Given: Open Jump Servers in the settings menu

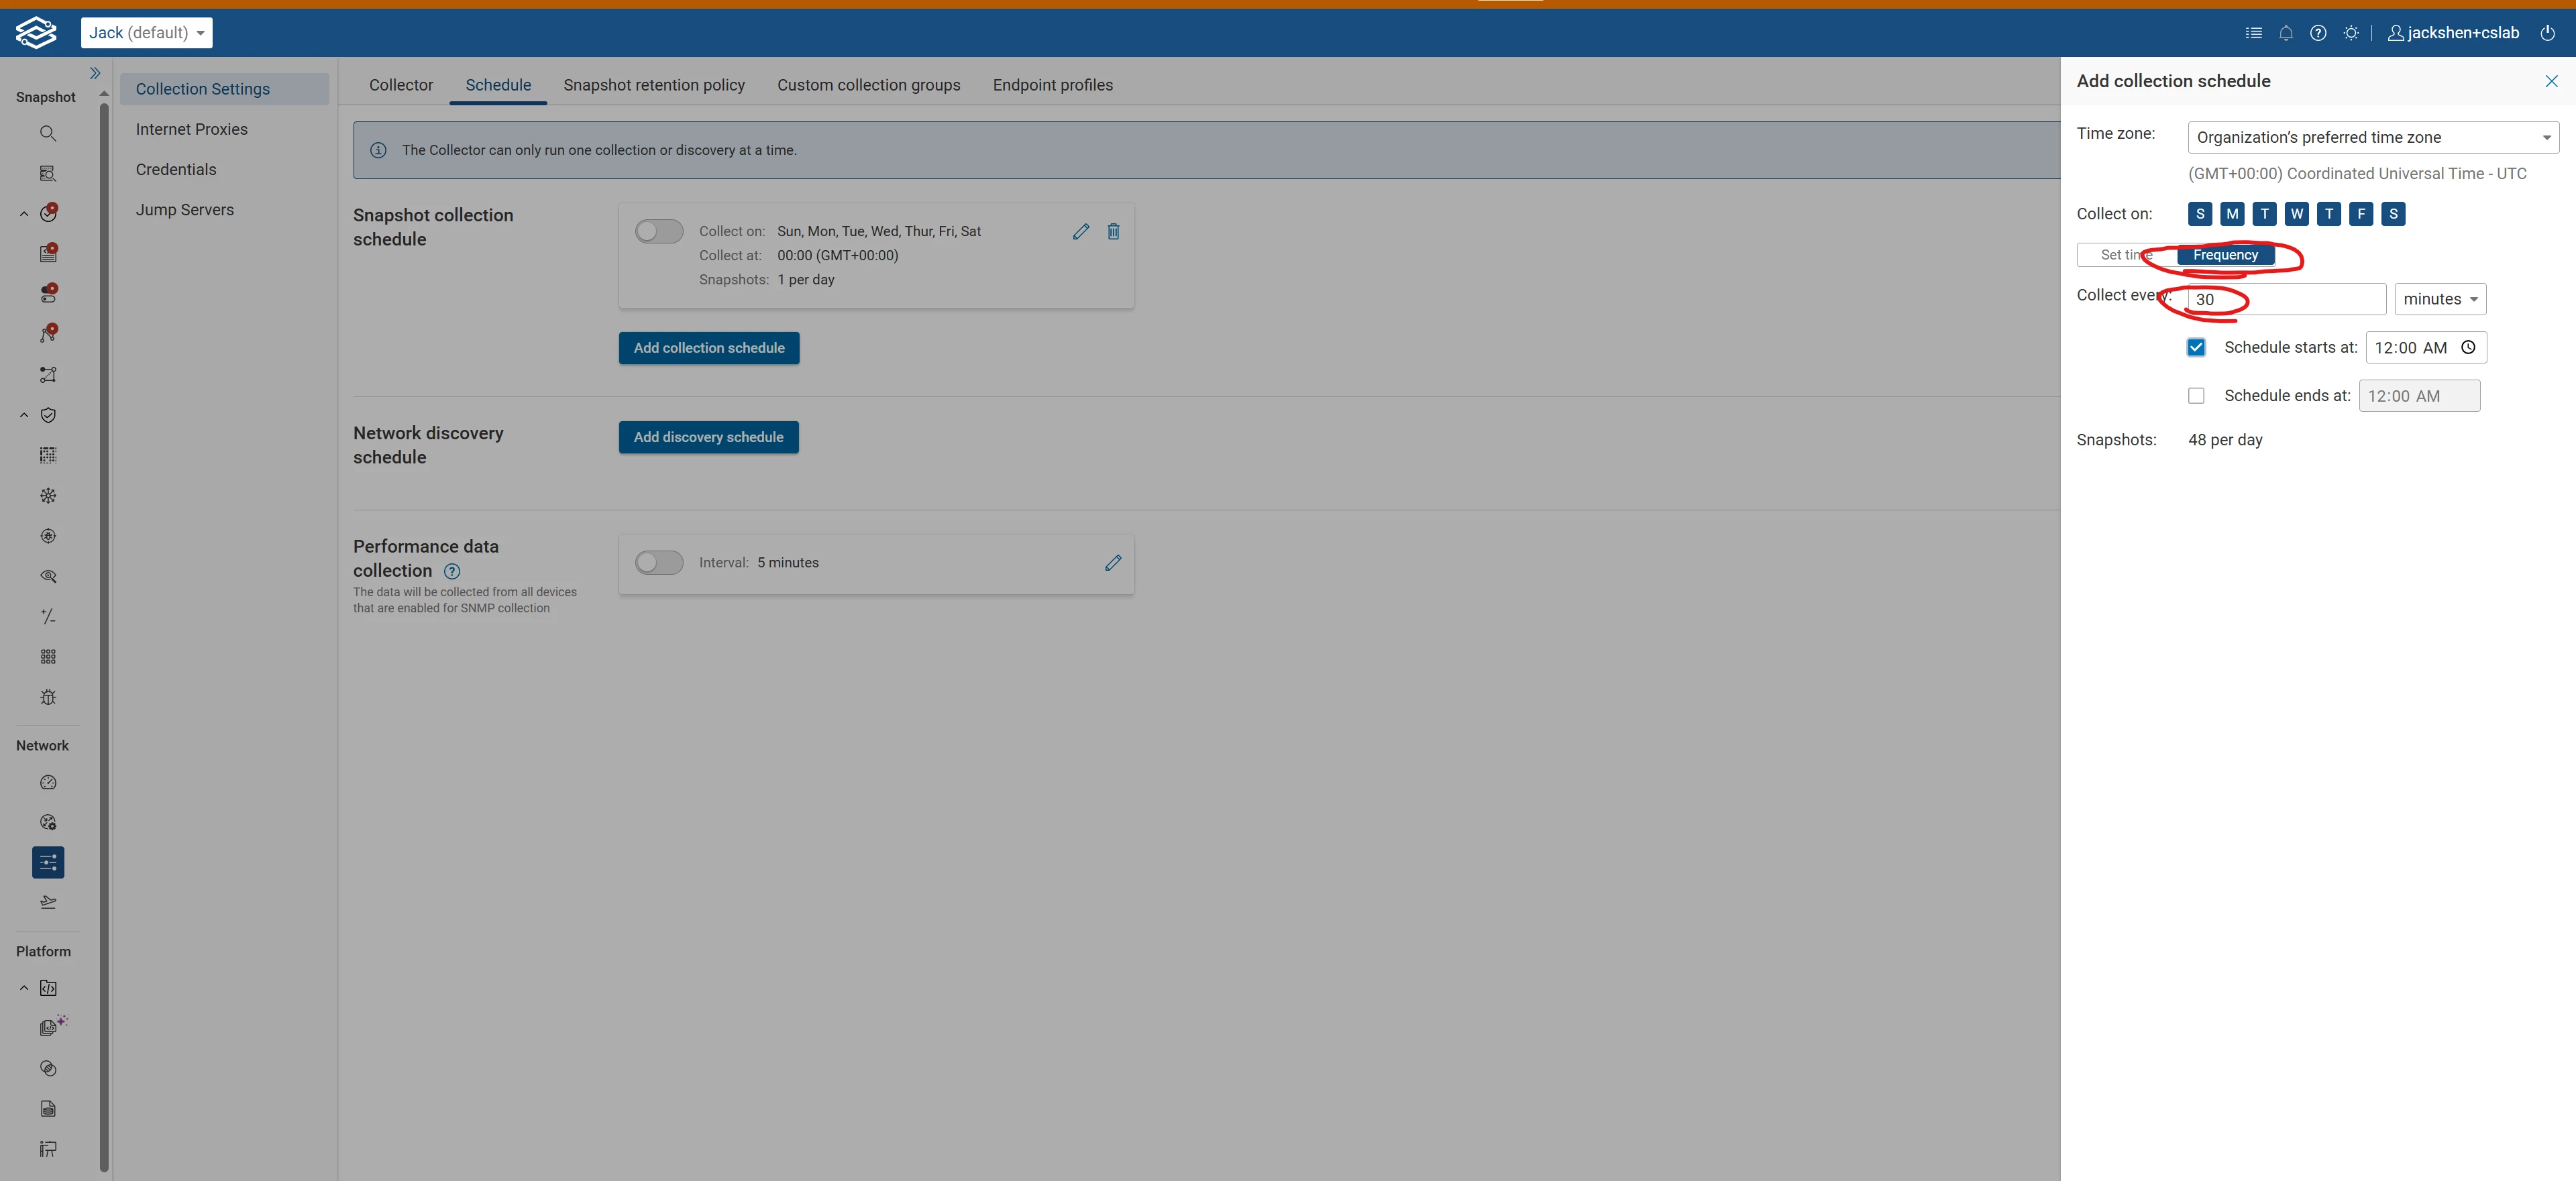Looking at the screenshot, I should pyautogui.click(x=185, y=210).
